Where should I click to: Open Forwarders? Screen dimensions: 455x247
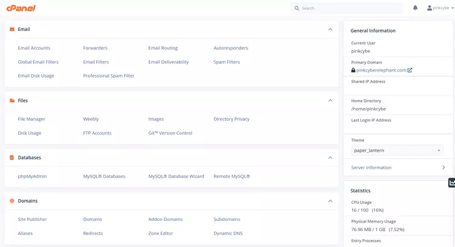pyautogui.click(x=95, y=48)
